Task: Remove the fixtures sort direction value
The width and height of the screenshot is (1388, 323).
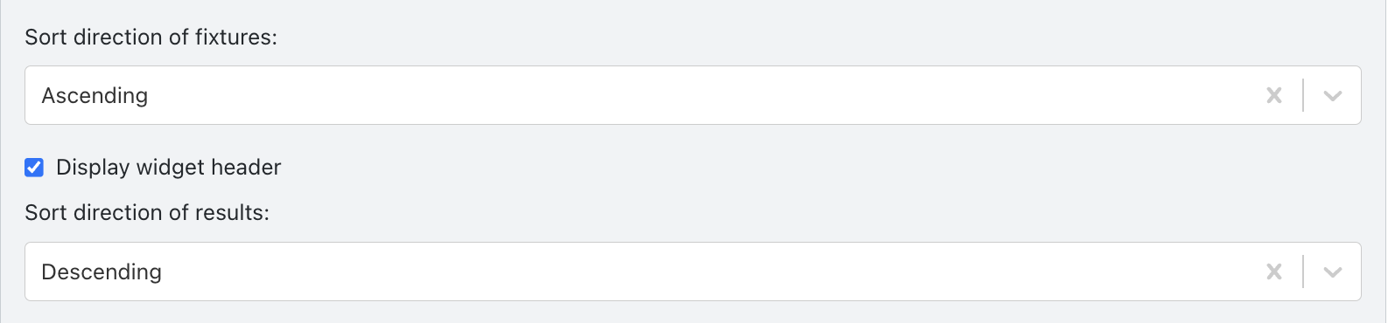Action: coord(1274,95)
